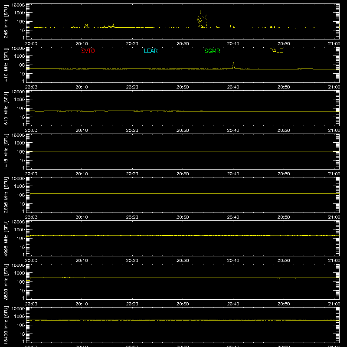This screenshot has height=347, width=347.
Task: Click the cyan LEAR station label
Action: [x=151, y=51]
